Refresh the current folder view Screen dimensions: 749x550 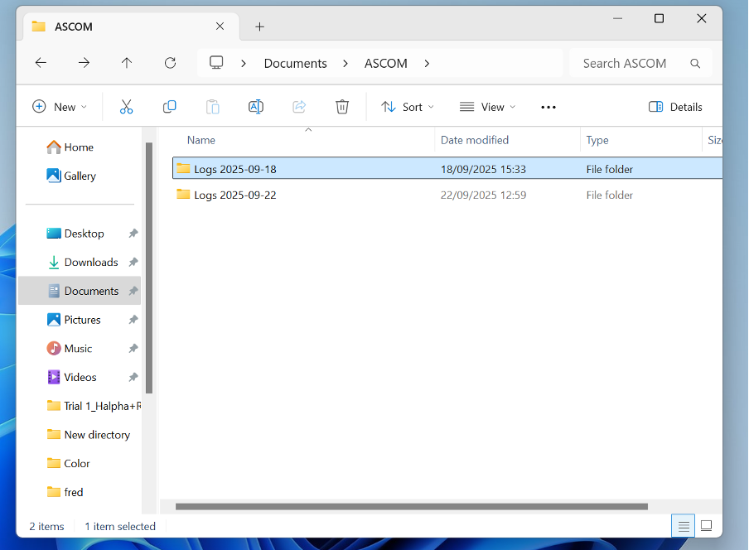point(170,63)
